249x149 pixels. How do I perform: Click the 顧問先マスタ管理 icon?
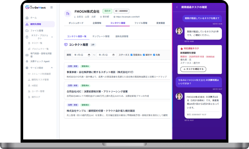pyautogui.click(x=29, y=80)
